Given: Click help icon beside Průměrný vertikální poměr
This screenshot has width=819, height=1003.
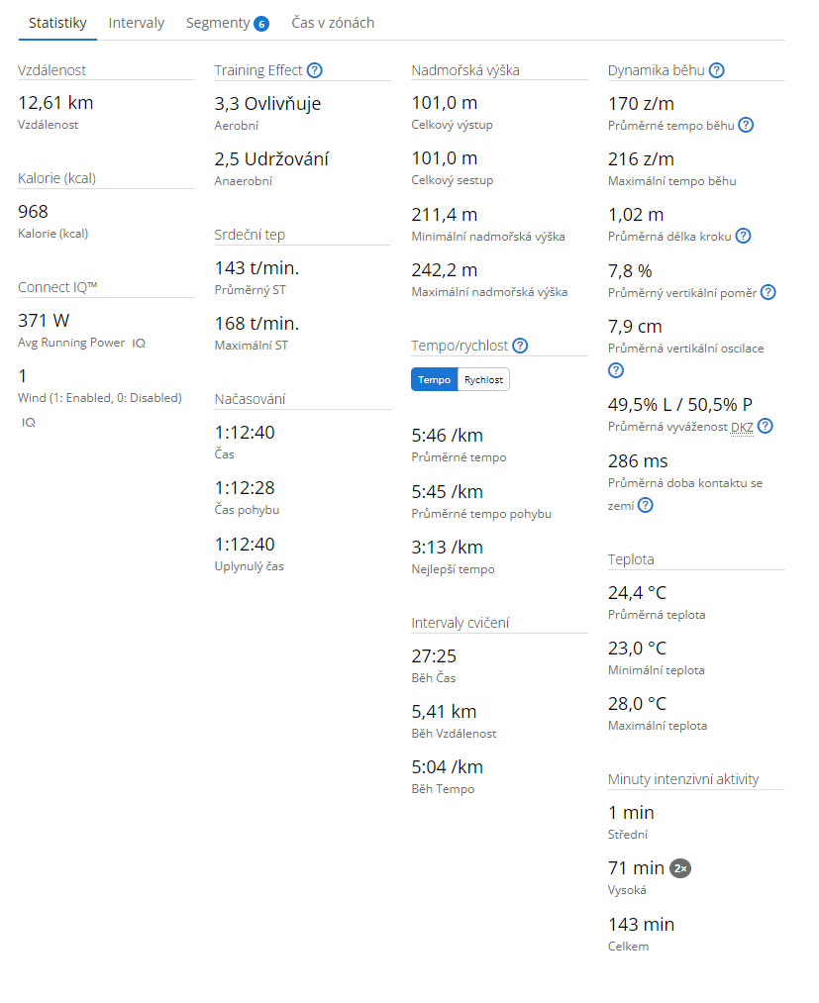Looking at the screenshot, I should [768, 292].
